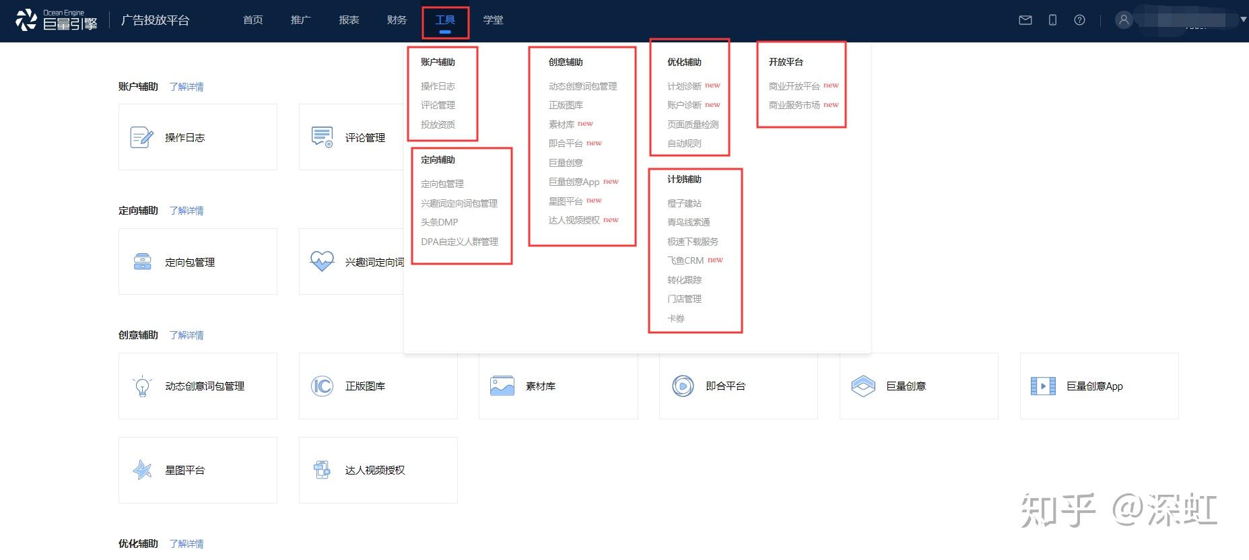Click the 巨量创意App film icon
The image size is (1249, 560).
click(x=1043, y=386)
